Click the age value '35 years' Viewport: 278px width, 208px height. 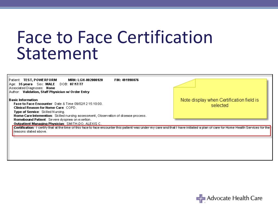pos(26,84)
